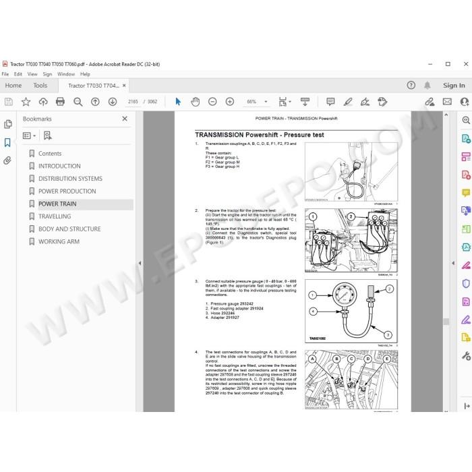Go to previous page arrow
Screen dimensions: 472x472
coord(95,102)
